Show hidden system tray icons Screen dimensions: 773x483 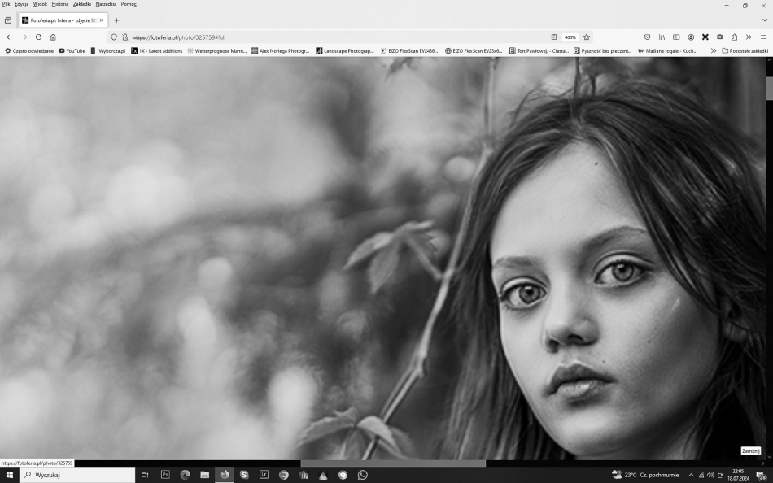691,475
